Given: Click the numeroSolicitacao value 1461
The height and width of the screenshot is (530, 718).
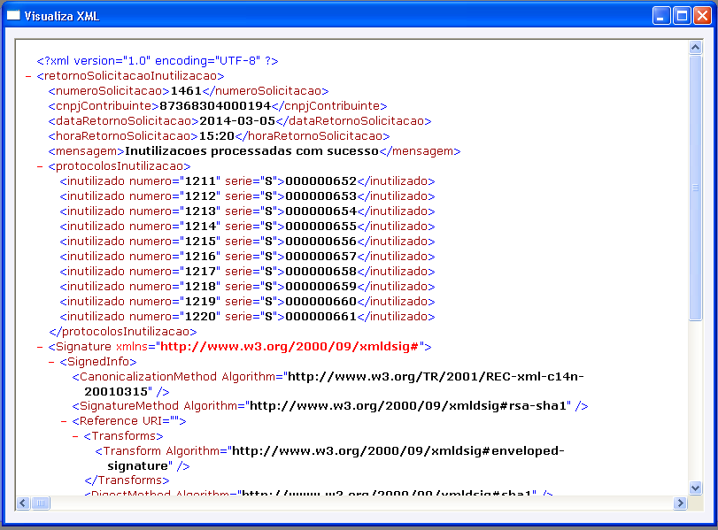Looking at the screenshot, I should (x=186, y=90).
